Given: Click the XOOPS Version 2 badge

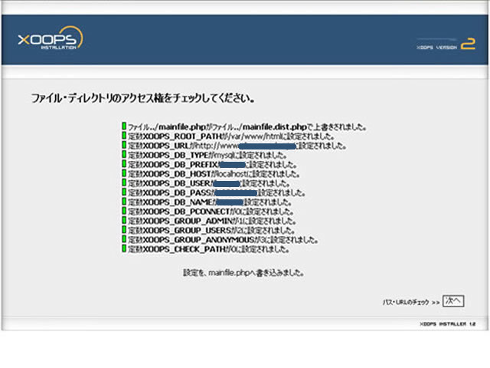Looking at the screenshot, I should 446,45.
